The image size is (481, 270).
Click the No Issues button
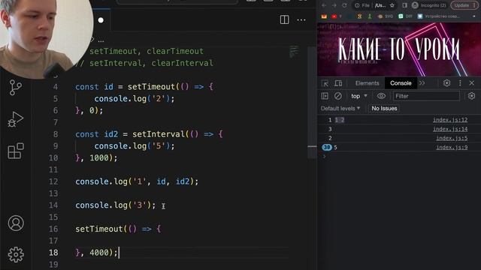384,108
